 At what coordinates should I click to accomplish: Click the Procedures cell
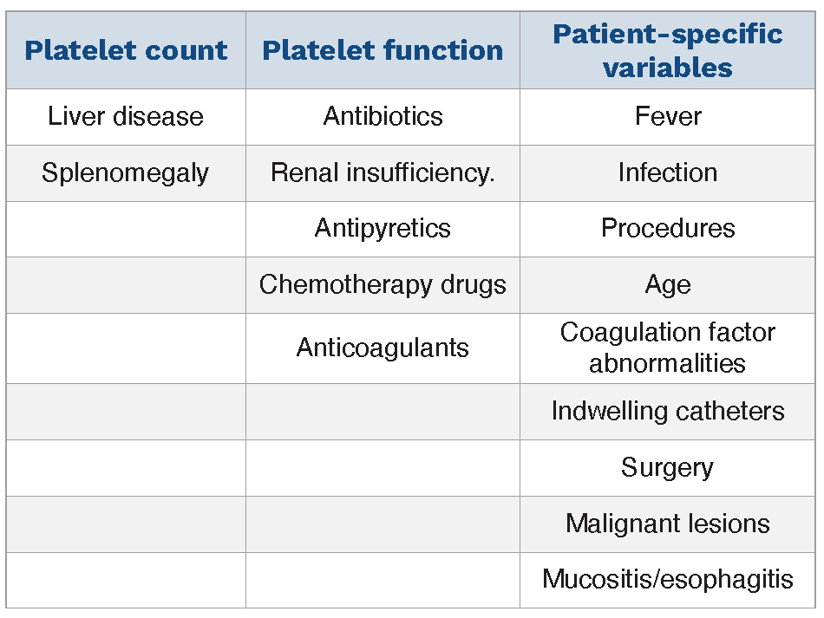tap(667, 228)
